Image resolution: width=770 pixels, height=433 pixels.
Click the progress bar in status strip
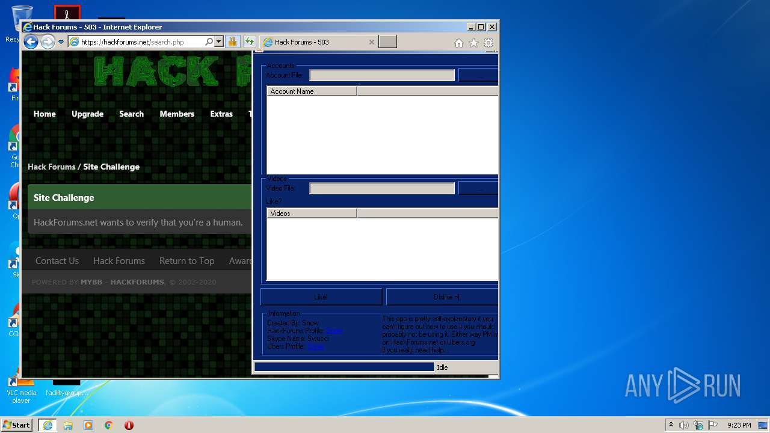pyautogui.click(x=344, y=367)
